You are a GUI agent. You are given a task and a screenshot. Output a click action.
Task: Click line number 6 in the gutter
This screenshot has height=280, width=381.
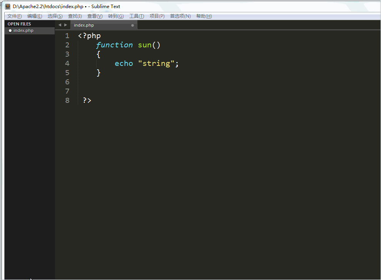pos(67,82)
